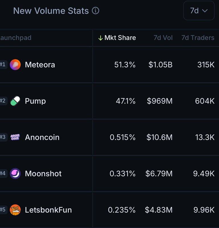Open the Anoncoin launchpad name link

[x=42, y=137]
